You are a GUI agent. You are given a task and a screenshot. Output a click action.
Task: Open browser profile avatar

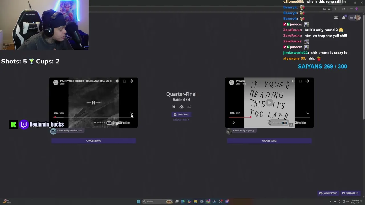356,9
